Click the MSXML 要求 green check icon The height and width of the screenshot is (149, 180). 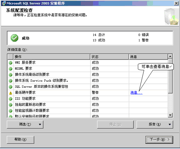point(11,69)
